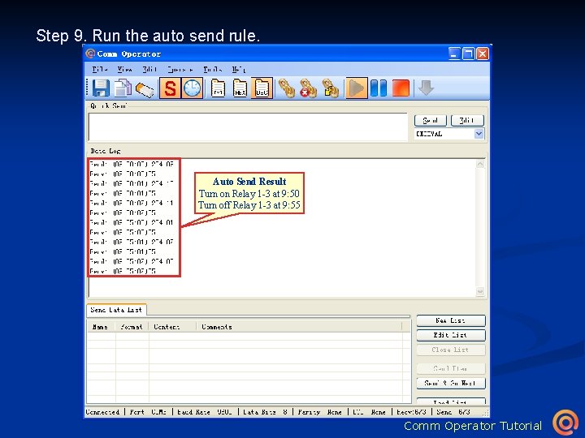This screenshot has height=438, width=585.
Task: Select the HEX view format icon
Action: coord(240,88)
